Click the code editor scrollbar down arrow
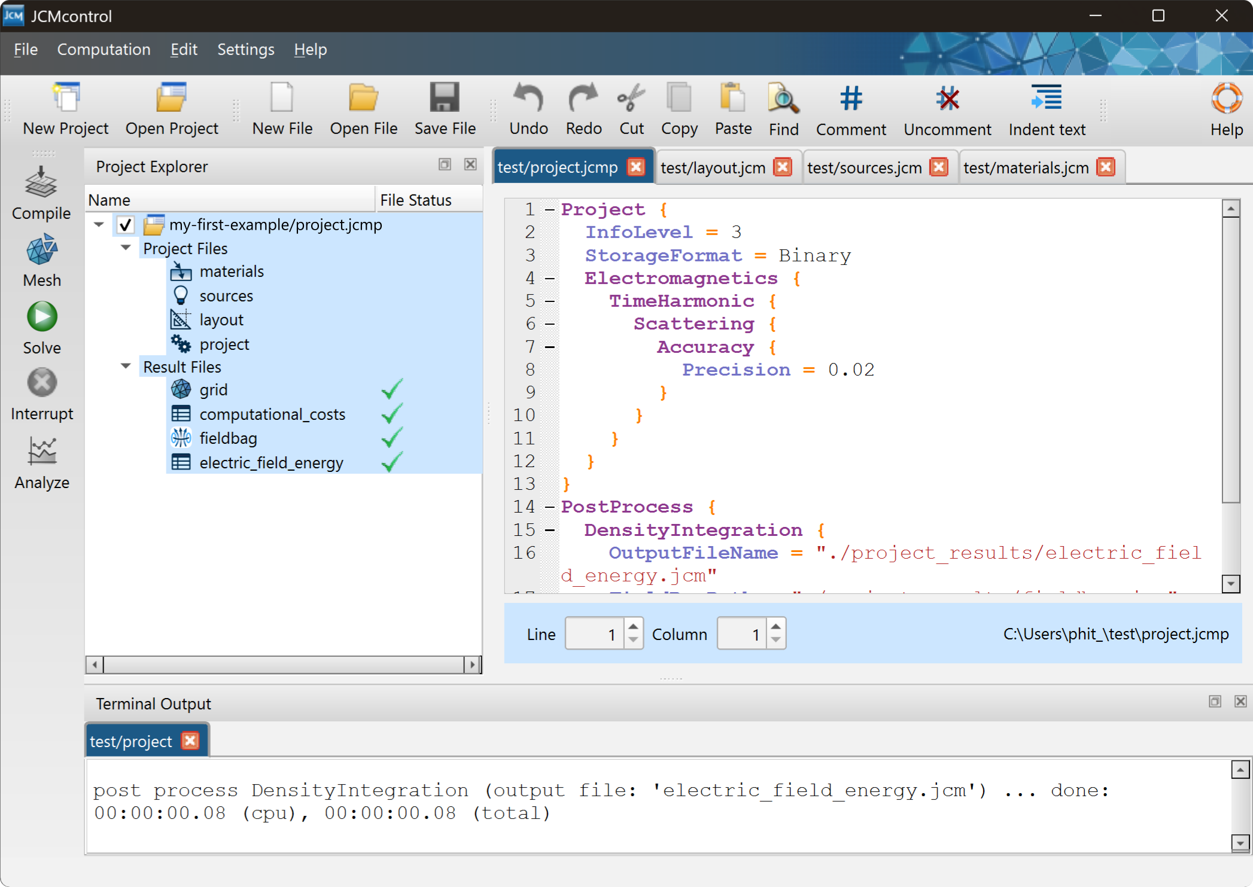1253x887 pixels. (x=1230, y=583)
